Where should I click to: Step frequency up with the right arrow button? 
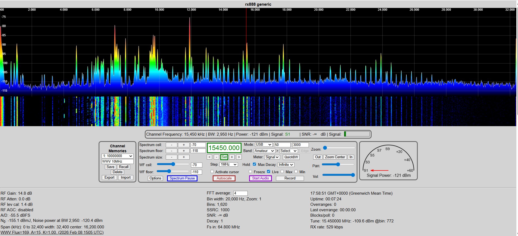239,157
